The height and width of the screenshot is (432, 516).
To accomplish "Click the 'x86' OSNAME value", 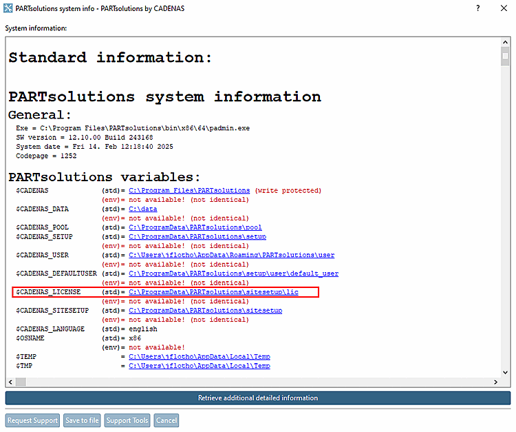I will tap(135, 338).
